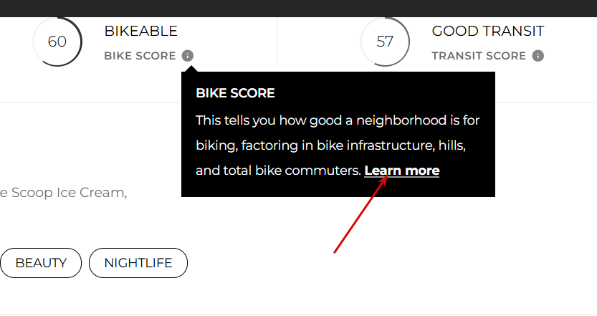Click the TRANSIT SCORE label text
The height and width of the screenshot is (316, 597).
[x=479, y=56]
